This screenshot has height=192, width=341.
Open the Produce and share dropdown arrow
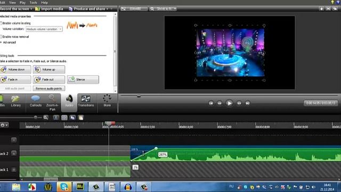[107, 9]
